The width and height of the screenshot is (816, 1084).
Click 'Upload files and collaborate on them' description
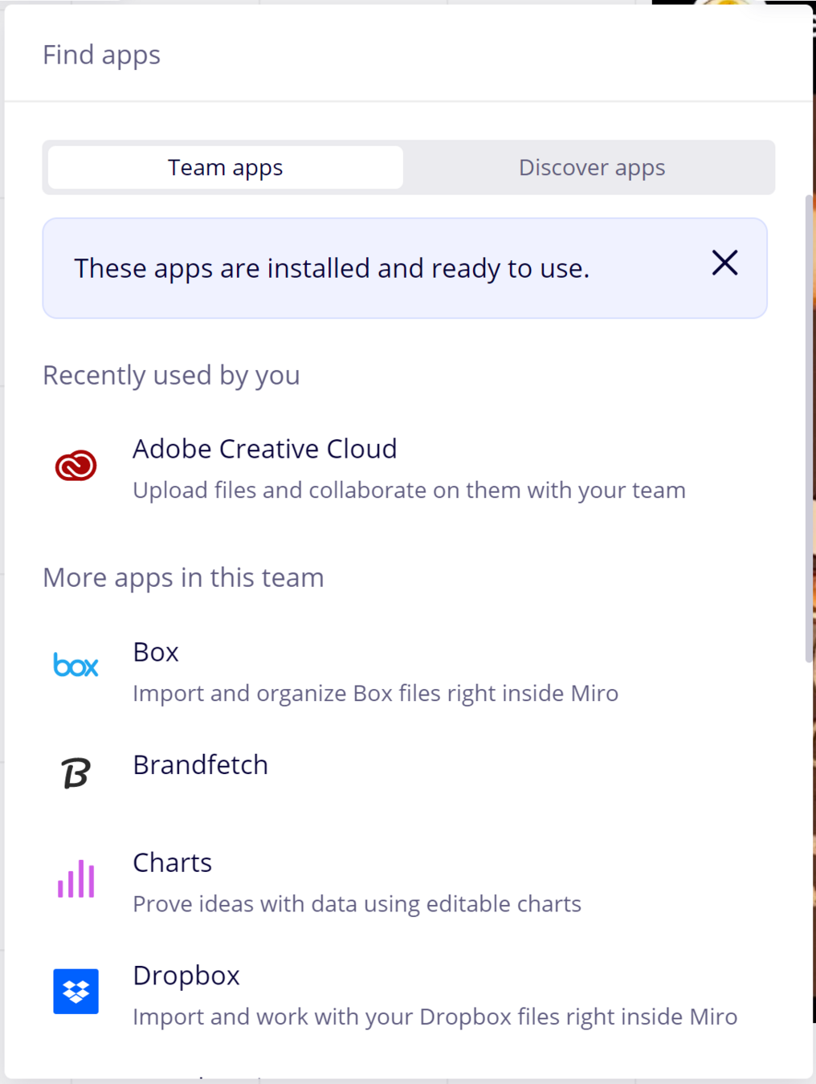pos(409,490)
